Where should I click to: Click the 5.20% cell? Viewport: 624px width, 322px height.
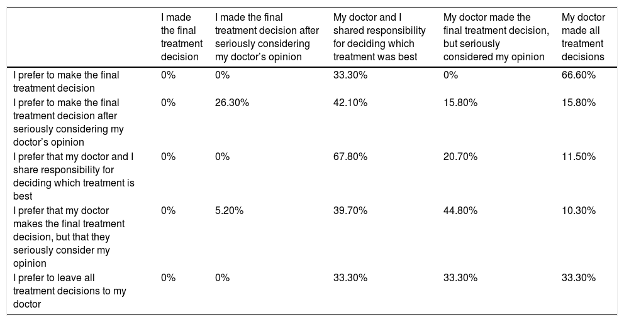(229, 210)
